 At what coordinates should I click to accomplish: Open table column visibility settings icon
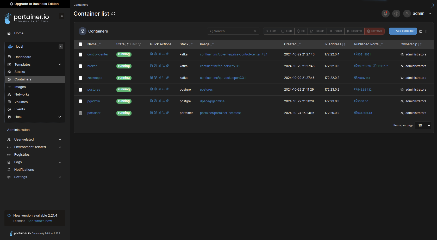(421, 31)
